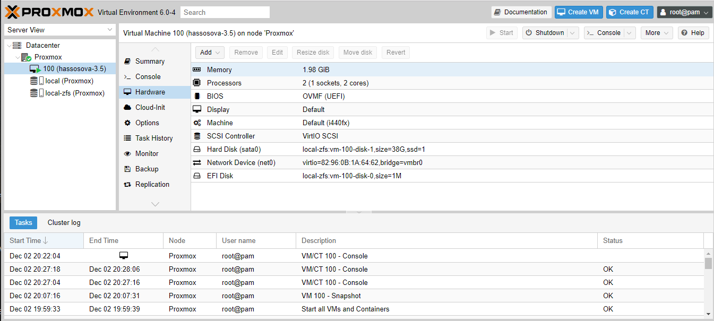Image resolution: width=714 pixels, height=321 pixels.
Task: Switch to the Cluster log tab
Action: [x=64, y=223]
